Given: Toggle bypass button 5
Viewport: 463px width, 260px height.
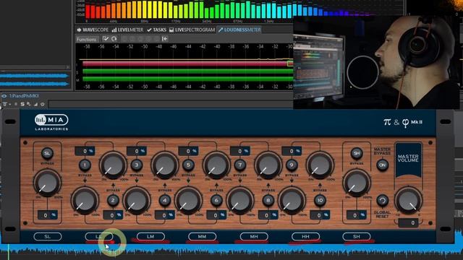Looking at the screenshot, I should (188, 165).
